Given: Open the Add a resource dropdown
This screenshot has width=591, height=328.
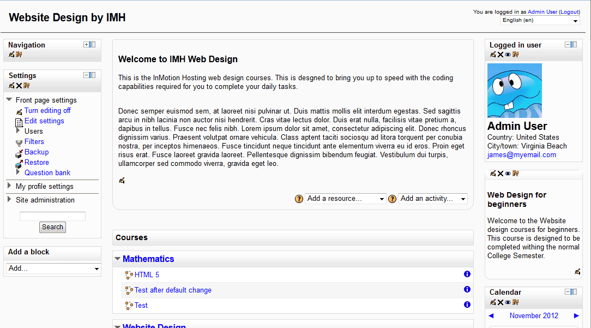Looking at the screenshot, I should [346, 199].
